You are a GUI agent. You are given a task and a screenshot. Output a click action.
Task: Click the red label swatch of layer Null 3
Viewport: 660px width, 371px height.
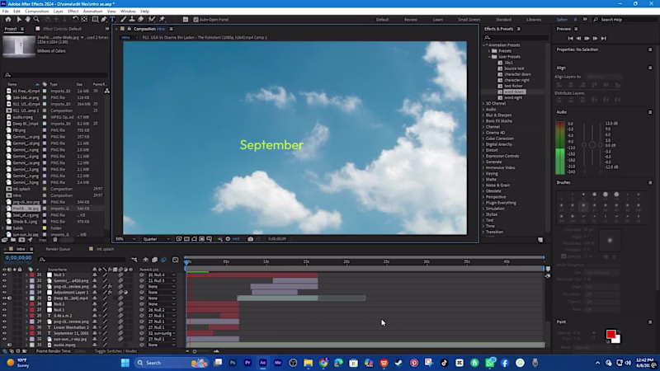[32, 275]
